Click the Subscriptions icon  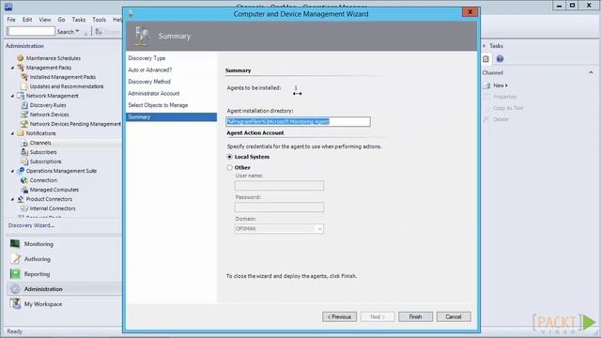tap(24, 161)
